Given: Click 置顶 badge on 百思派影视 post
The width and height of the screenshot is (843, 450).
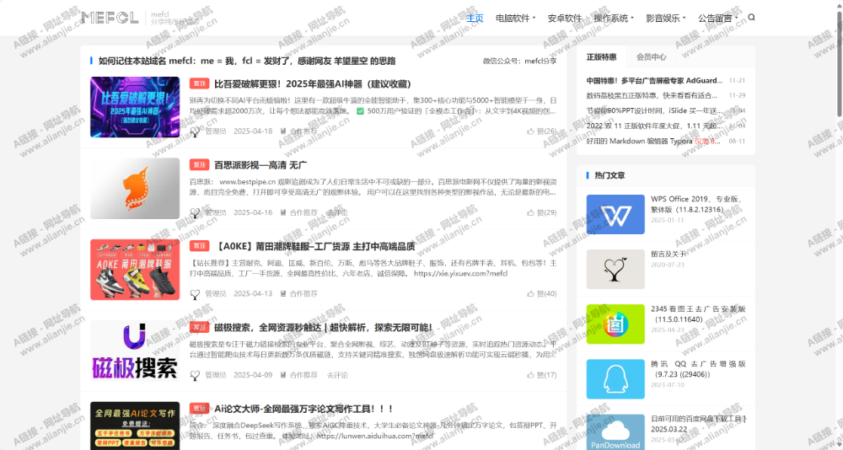Looking at the screenshot, I should [x=200, y=164].
